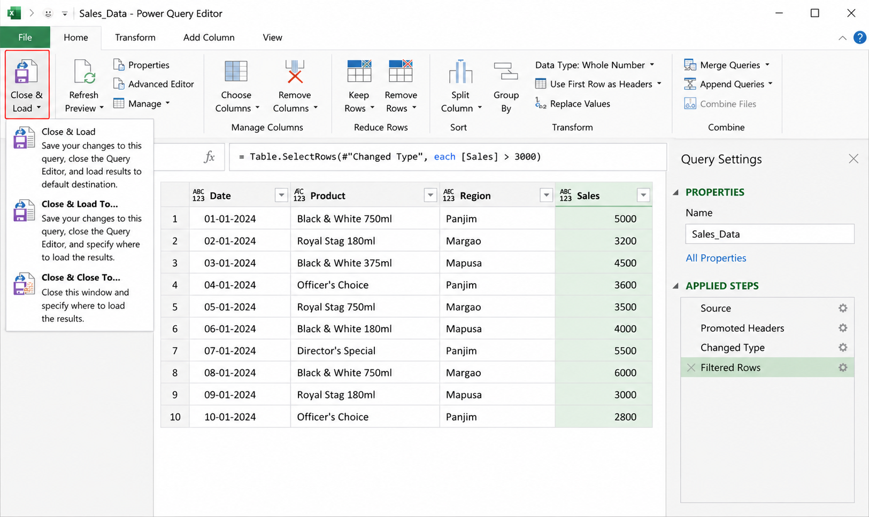Click the table corner select-all cell
The height and width of the screenshot is (517, 869).
[175, 195]
